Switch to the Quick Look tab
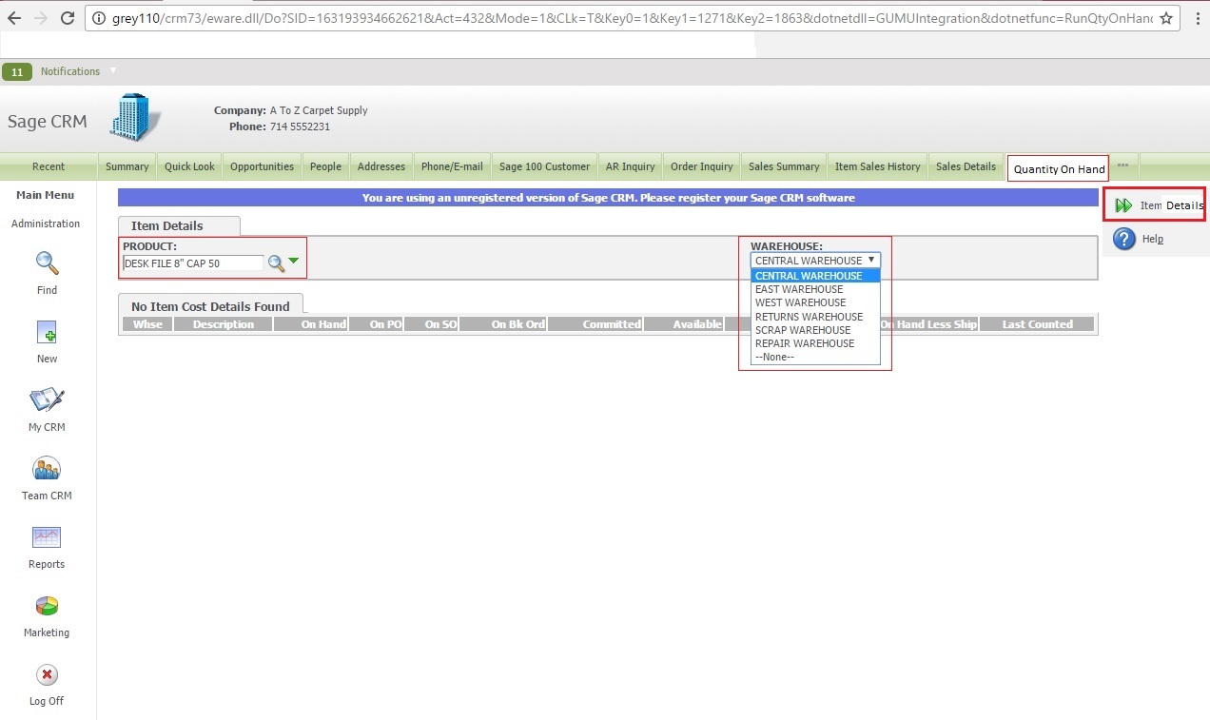The width and height of the screenshot is (1210, 720). click(x=189, y=166)
